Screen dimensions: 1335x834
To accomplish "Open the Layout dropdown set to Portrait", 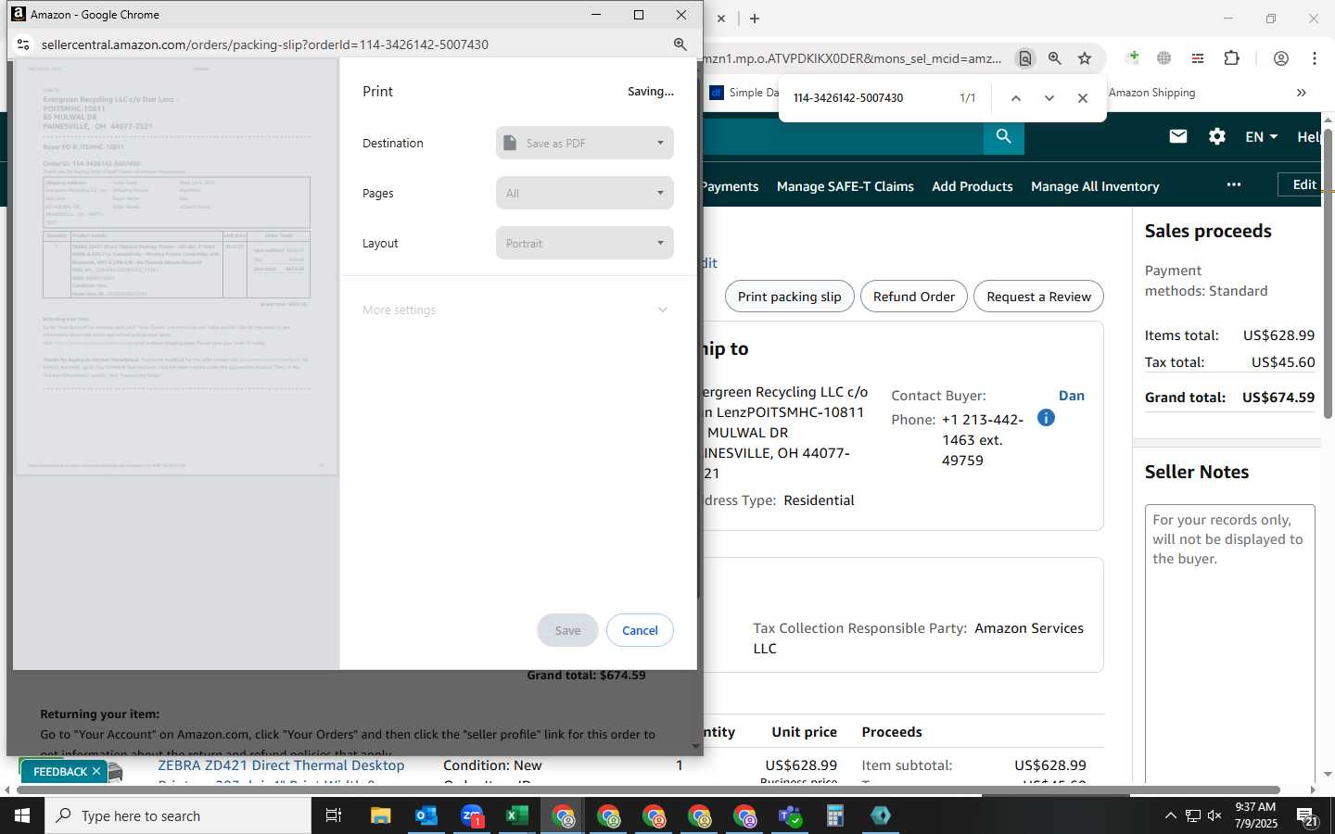I will click(585, 244).
